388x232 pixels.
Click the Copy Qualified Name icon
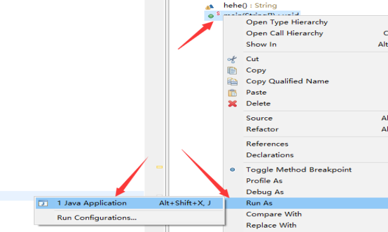[232, 81]
